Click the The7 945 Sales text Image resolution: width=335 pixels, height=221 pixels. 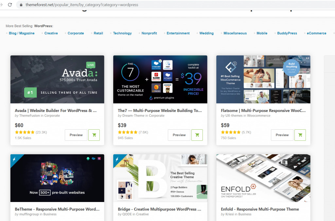click(125, 138)
